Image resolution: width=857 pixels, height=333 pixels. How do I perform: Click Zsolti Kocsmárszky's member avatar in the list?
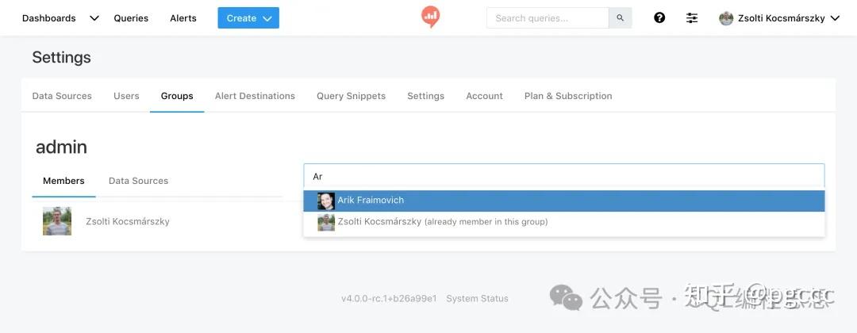tap(57, 221)
